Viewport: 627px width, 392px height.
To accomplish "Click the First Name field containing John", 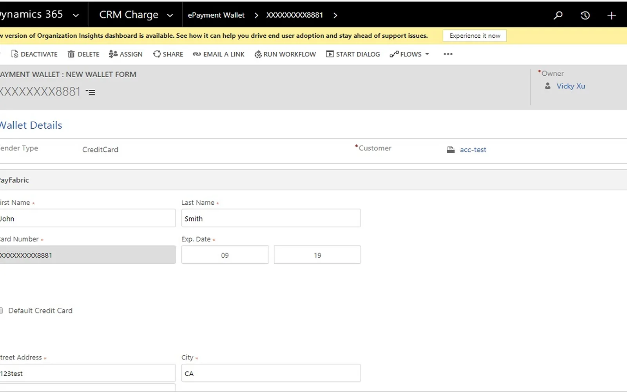I will 87,218.
